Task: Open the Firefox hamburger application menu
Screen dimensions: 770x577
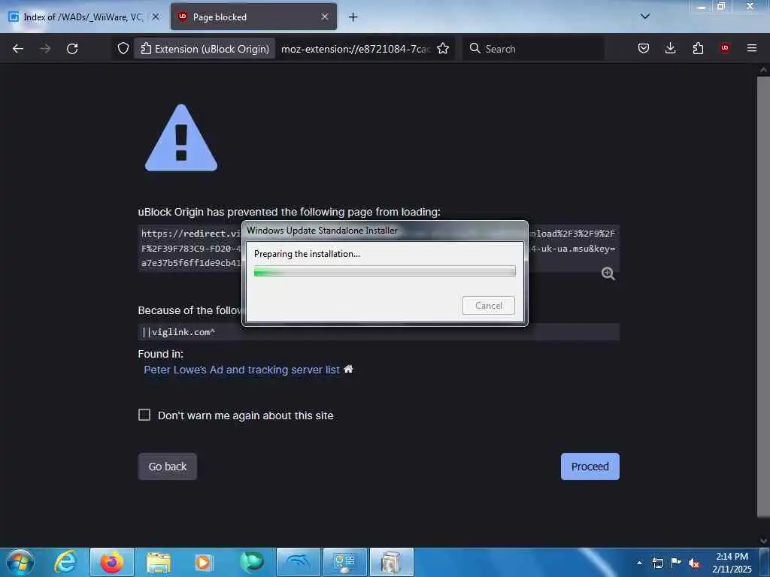Action: coord(752,48)
